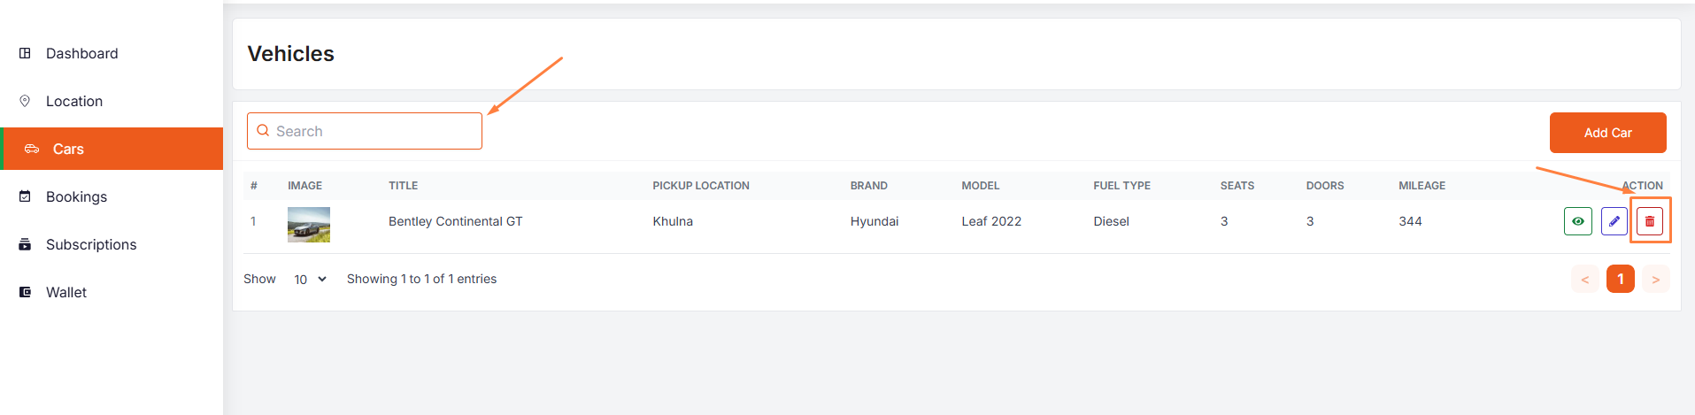Image resolution: width=1695 pixels, height=415 pixels.
Task: Open the Bentley car thumbnail image
Action: [x=309, y=225]
